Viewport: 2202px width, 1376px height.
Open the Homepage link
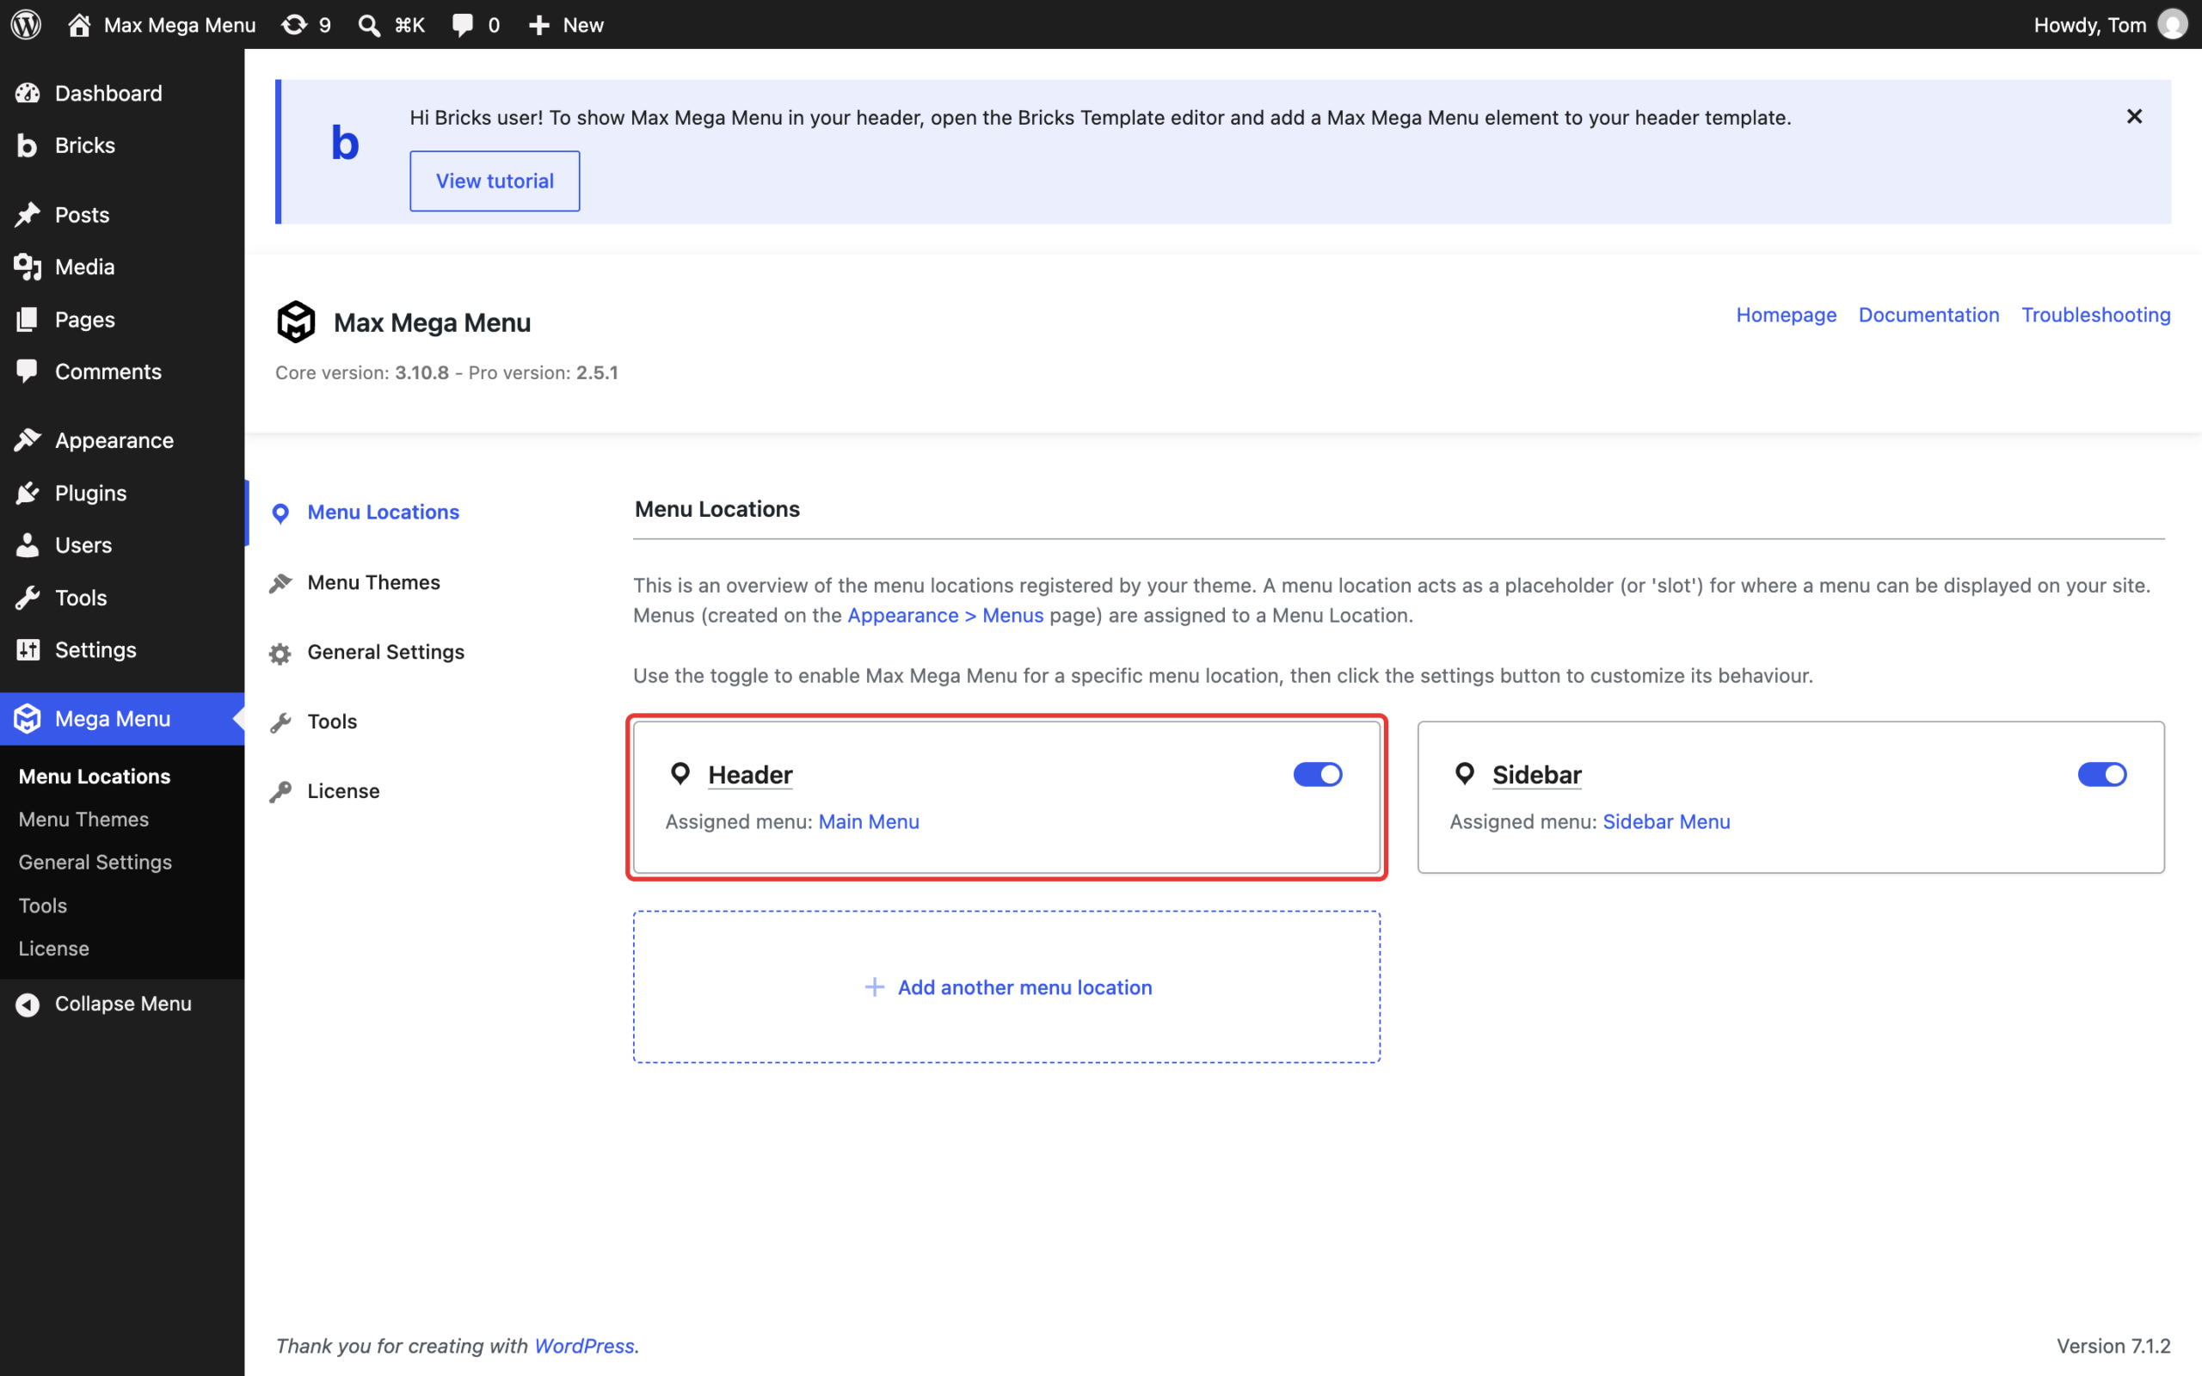1786,315
